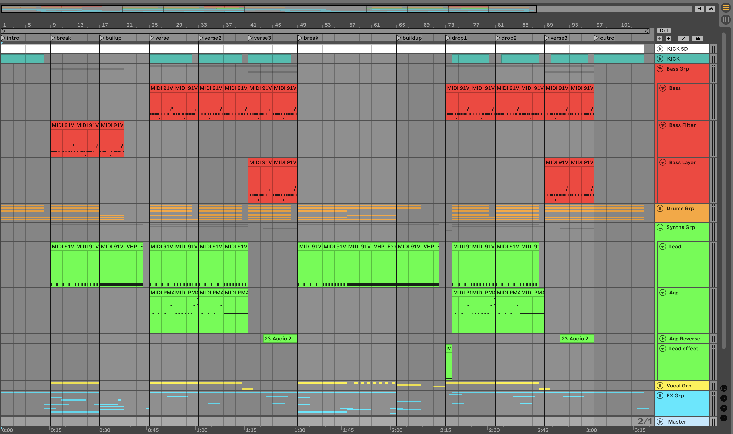Collapse the Lead track

point(662,247)
